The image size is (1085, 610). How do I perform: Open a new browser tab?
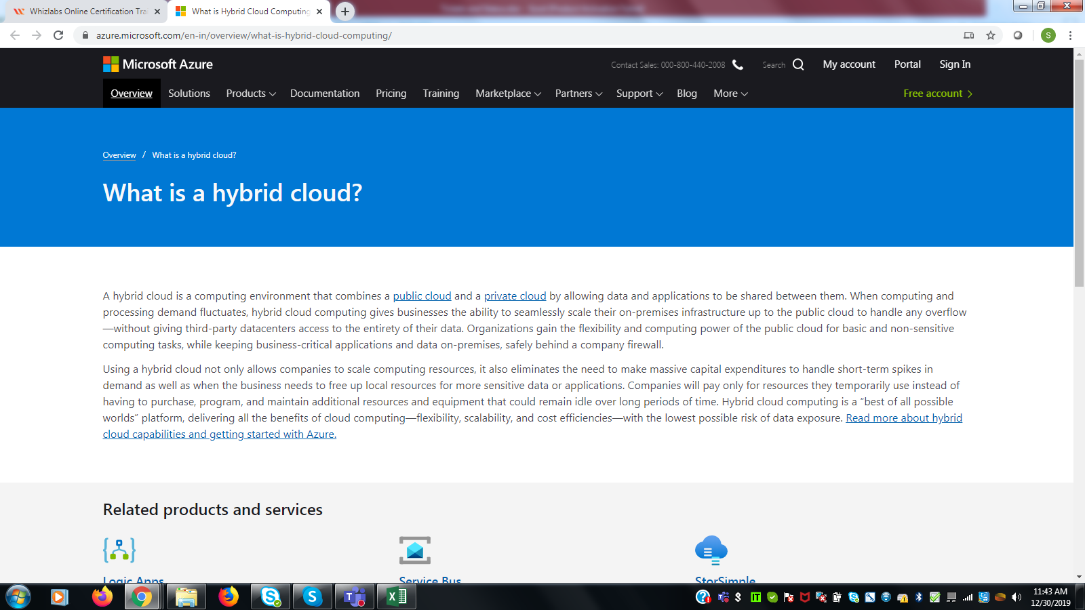point(345,12)
